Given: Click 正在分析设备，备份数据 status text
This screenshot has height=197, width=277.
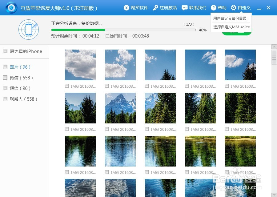Looking at the screenshot, I should 76,23.
